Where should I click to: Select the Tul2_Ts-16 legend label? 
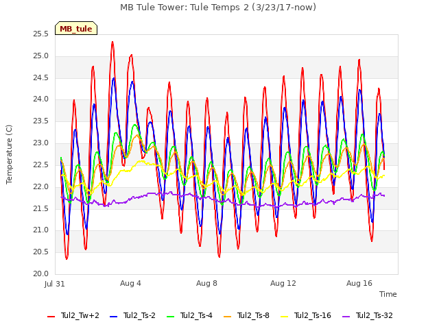point(313,316)
